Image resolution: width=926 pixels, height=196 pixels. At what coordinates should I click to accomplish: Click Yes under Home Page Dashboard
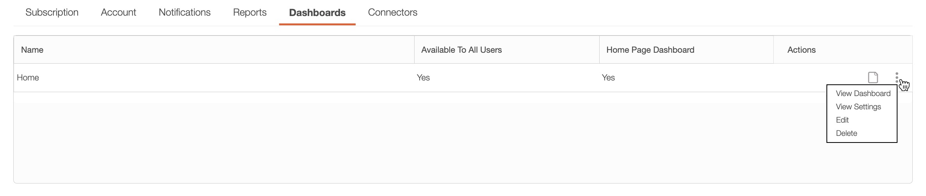click(608, 78)
